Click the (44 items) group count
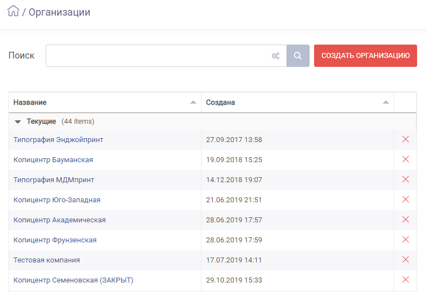426x292 pixels. pos(78,121)
